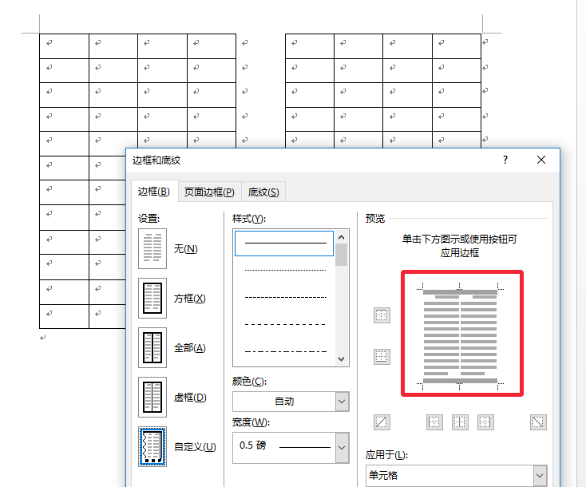Open the 应用于(L) dropdown arrow
586x487 pixels.
pos(540,475)
